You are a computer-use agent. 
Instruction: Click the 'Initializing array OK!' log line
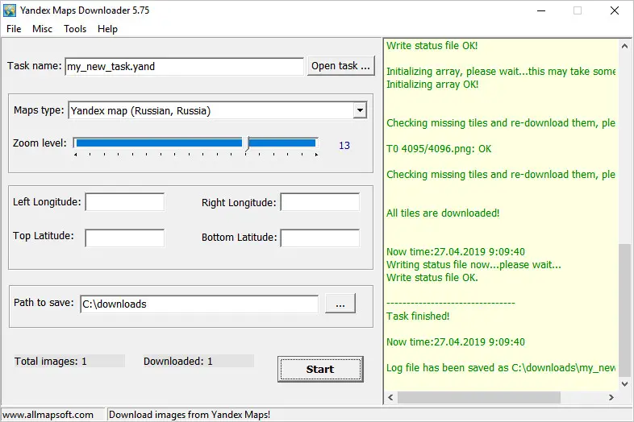click(x=432, y=85)
